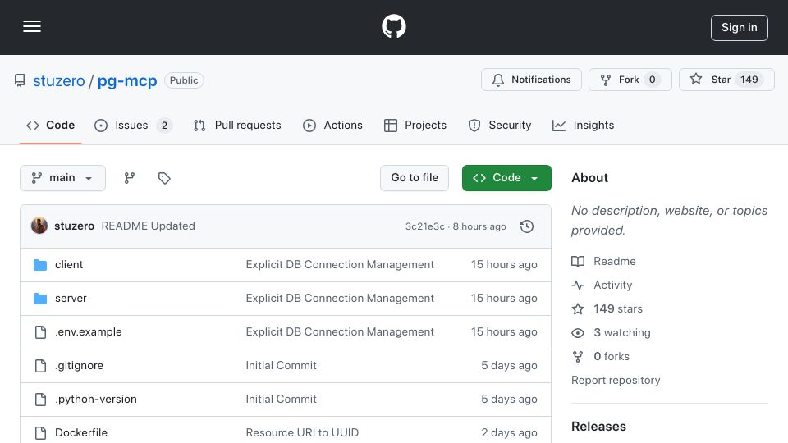The width and height of the screenshot is (788, 443).
Task: Open stuzero author link in commit row
Action: point(75,226)
